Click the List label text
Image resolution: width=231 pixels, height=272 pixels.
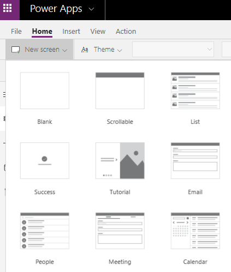click(196, 122)
